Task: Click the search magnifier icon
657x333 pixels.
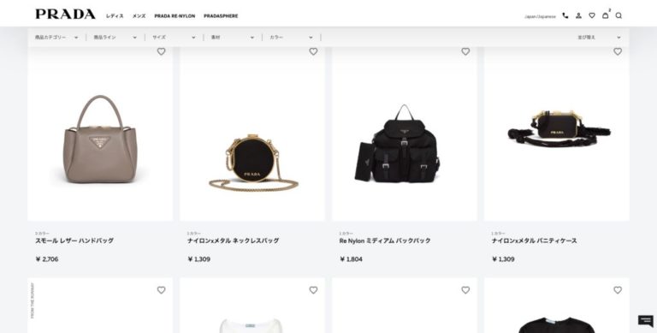Action: 619,15
